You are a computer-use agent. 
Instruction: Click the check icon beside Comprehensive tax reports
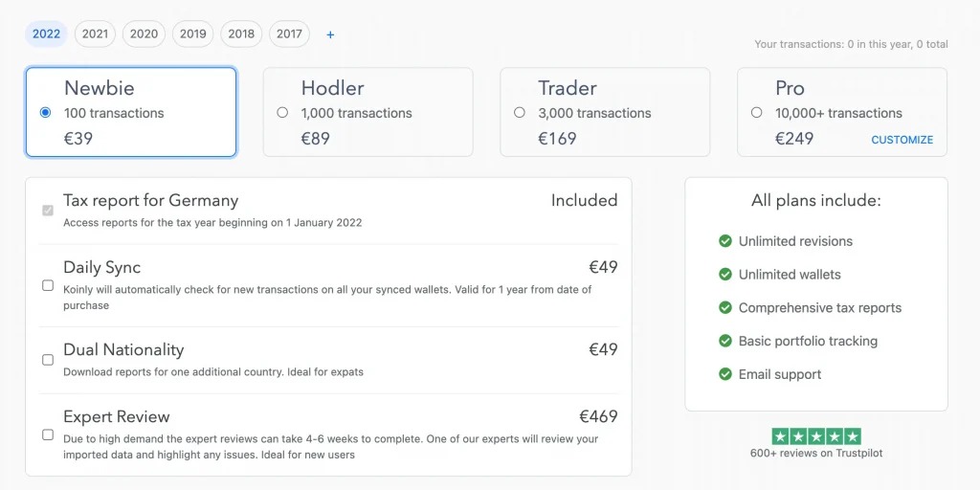point(725,307)
